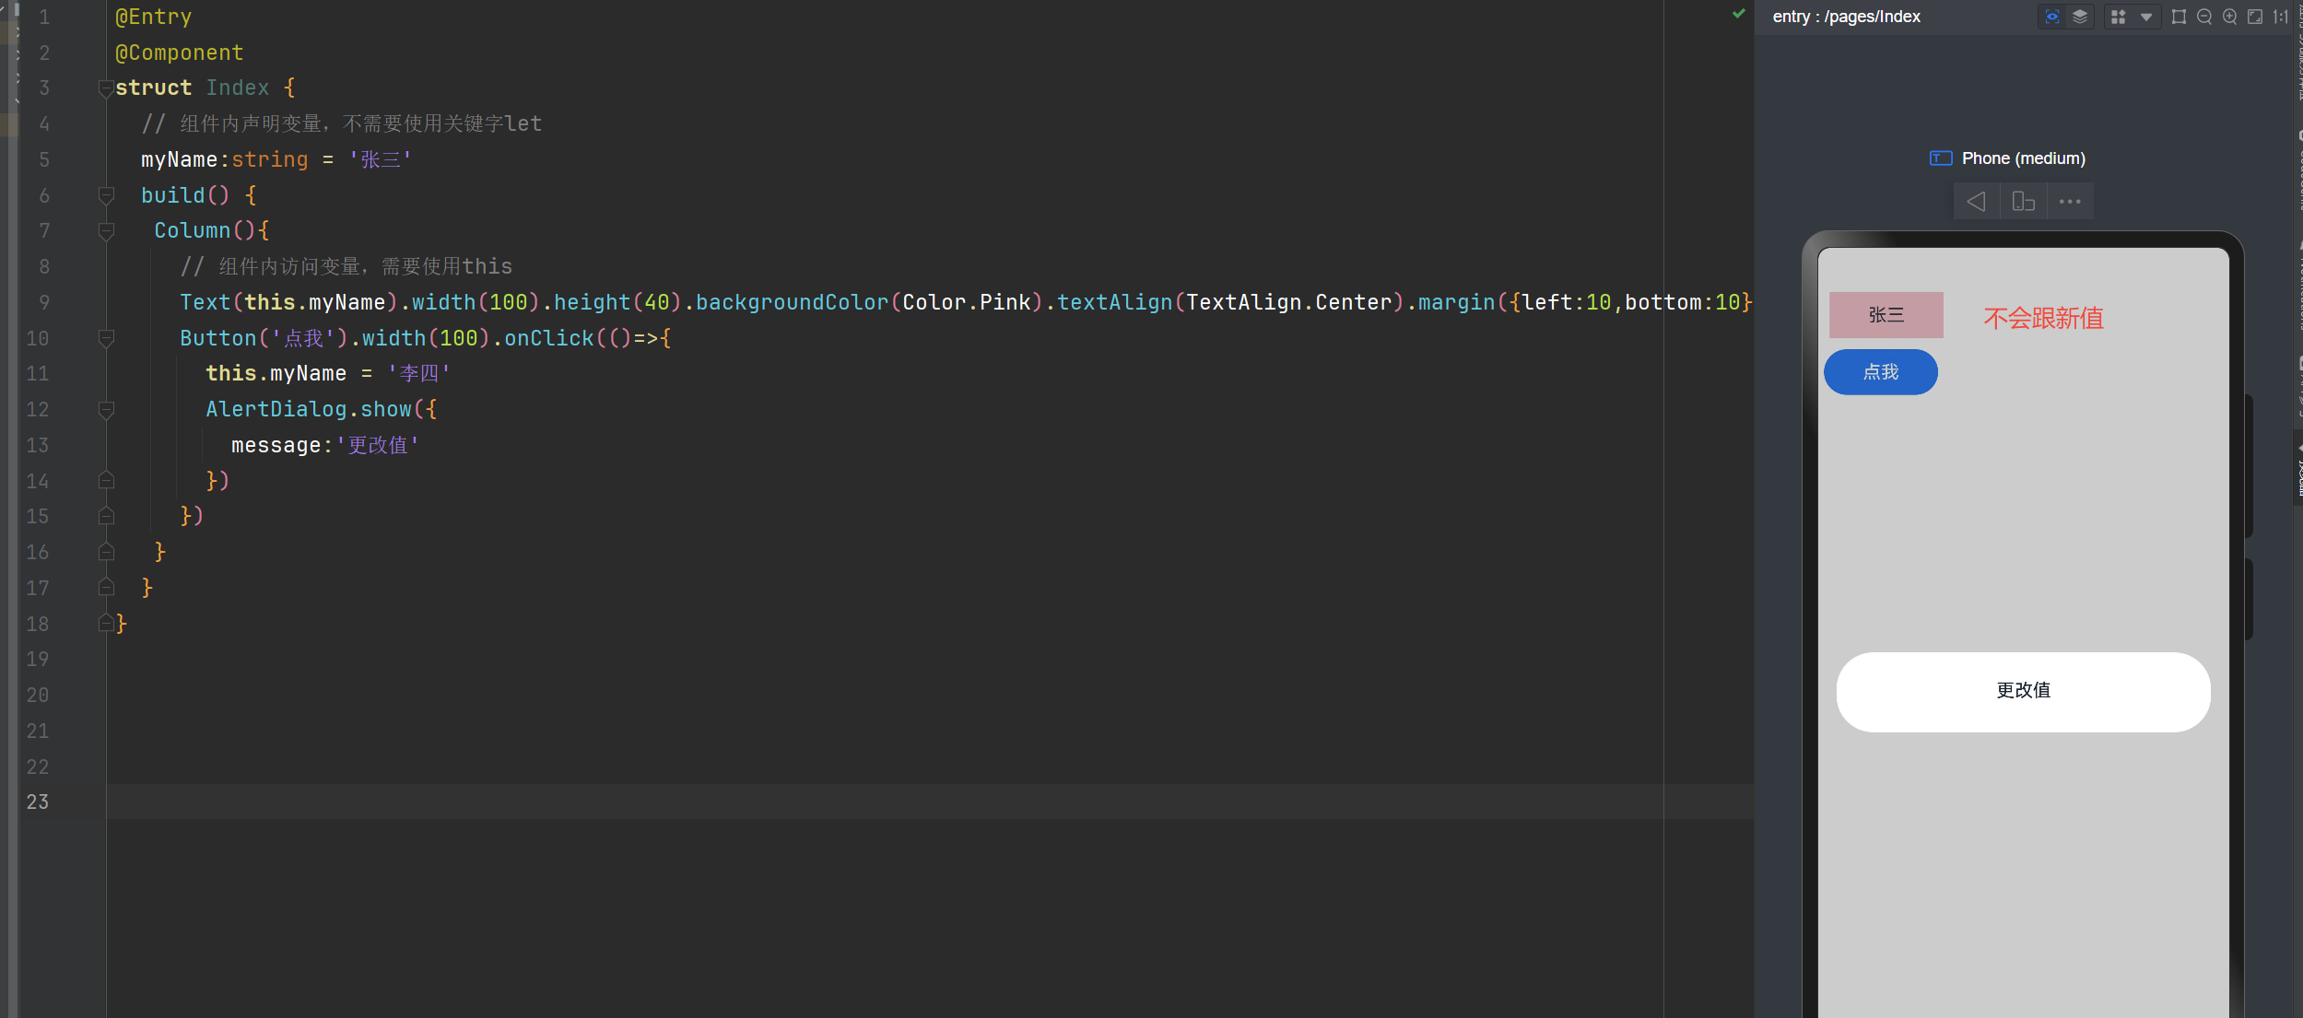
Task: Click the fit-to-frame preview icon
Action: coord(2179,17)
